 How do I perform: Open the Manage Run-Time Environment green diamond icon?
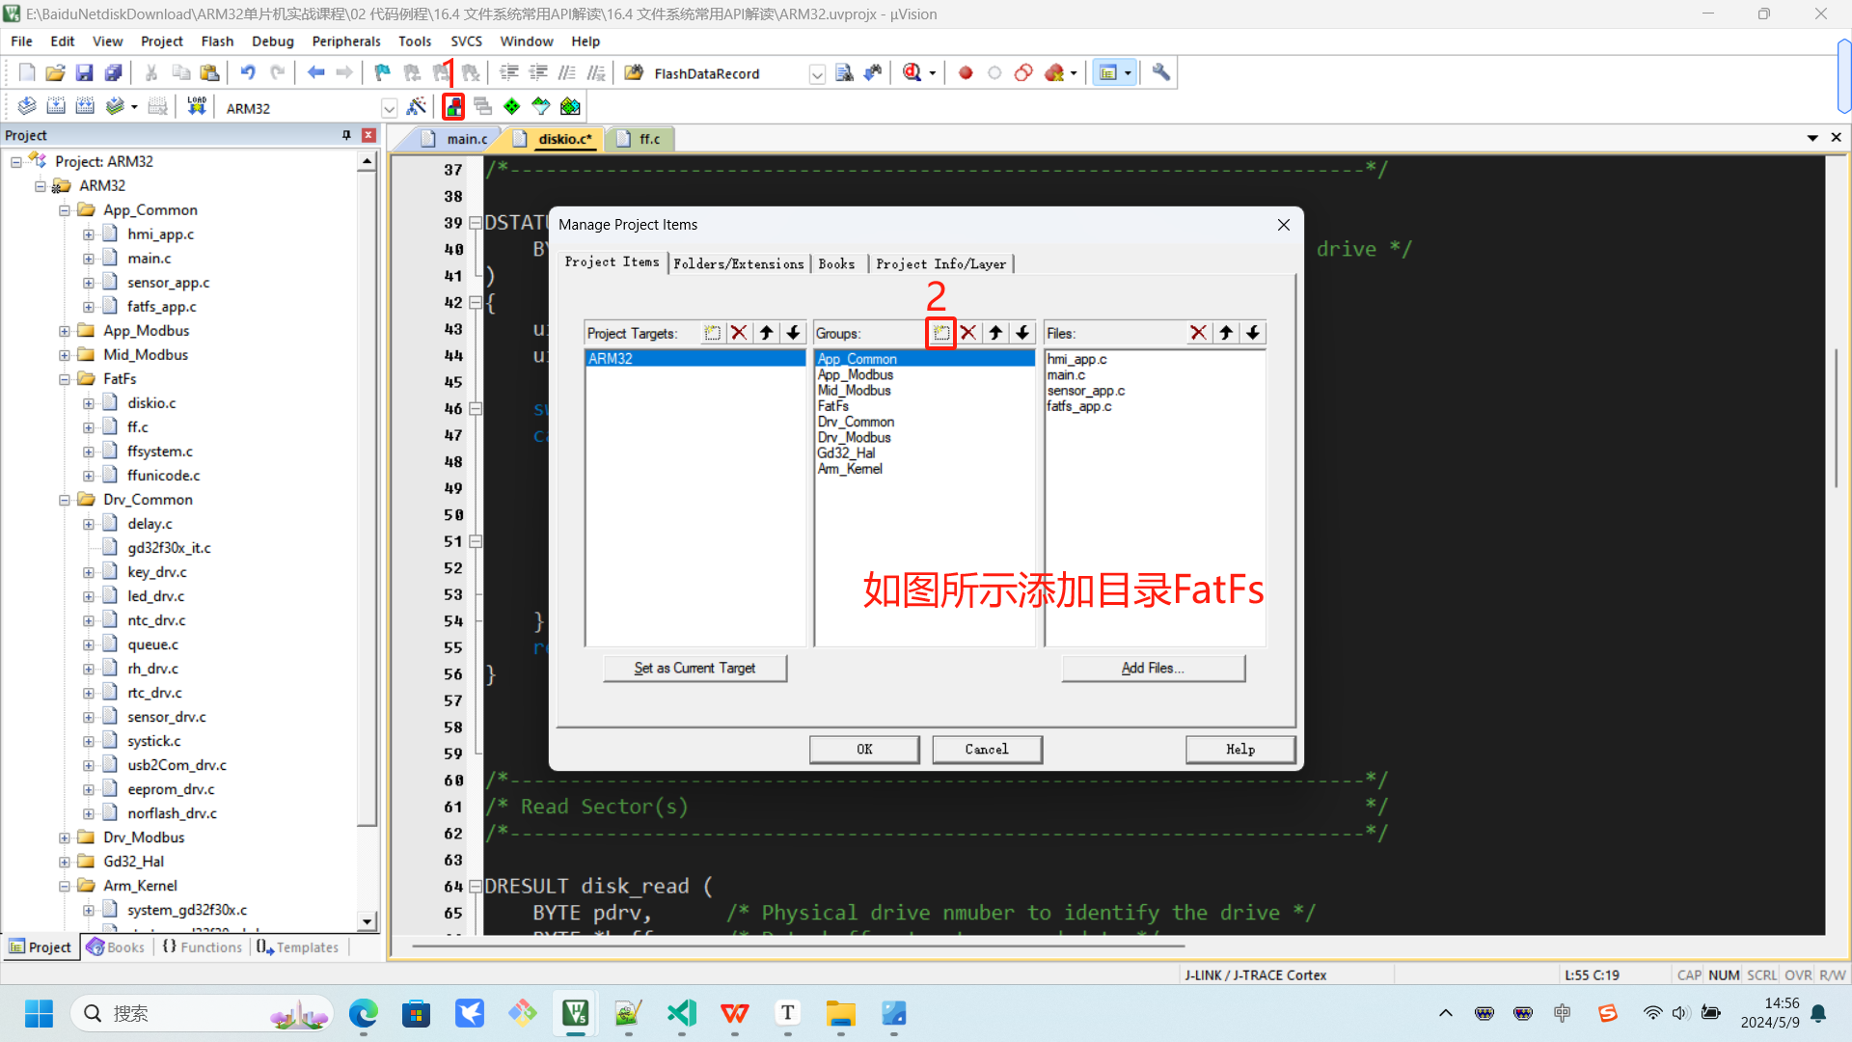click(511, 106)
